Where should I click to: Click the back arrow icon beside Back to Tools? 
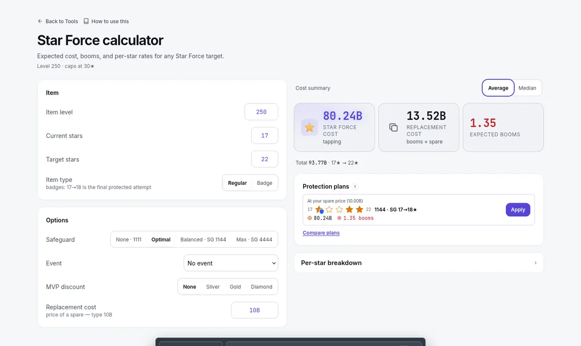point(40,21)
